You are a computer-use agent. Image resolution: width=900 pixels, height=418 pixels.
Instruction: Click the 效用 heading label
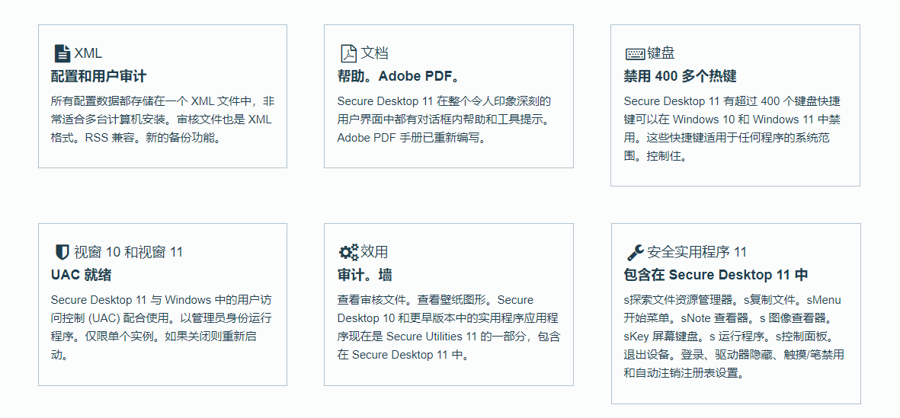pyautogui.click(x=375, y=252)
